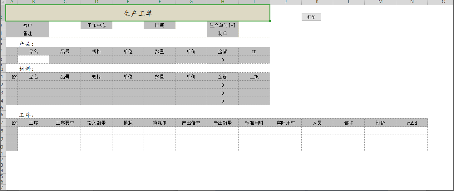Select column K header
The width and height of the screenshot is (454, 191).
click(317, 2)
